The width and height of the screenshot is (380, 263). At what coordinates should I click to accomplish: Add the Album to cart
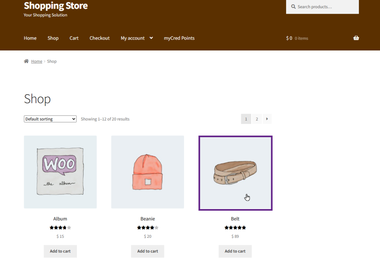60,251
